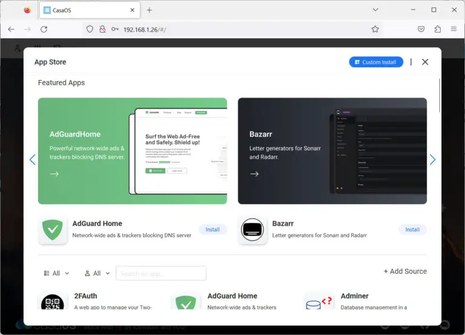
Task: Open the Firefox hamburger menu
Action: pyautogui.click(x=453, y=29)
